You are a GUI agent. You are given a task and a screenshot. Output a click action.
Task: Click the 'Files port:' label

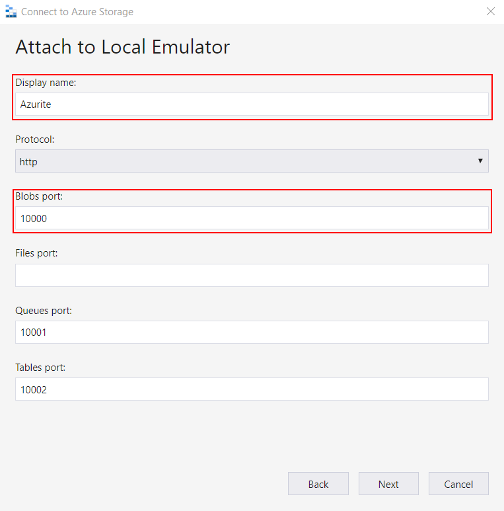coord(36,253)
